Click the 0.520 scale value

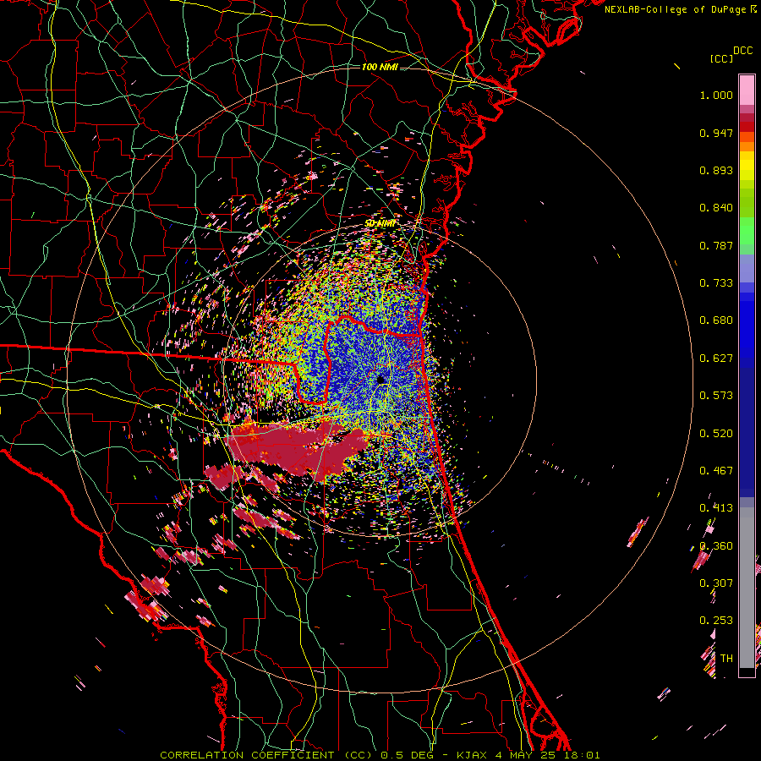tap(716, 434)
